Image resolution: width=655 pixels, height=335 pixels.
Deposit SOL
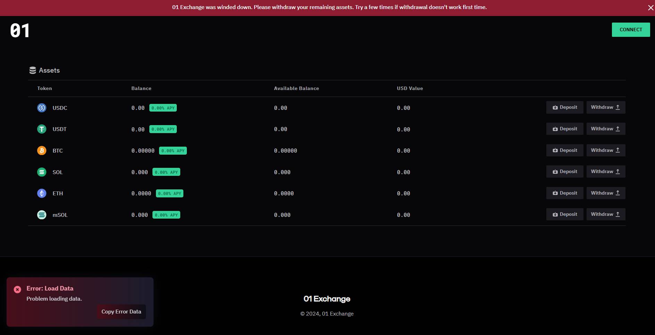coord(565,172)
